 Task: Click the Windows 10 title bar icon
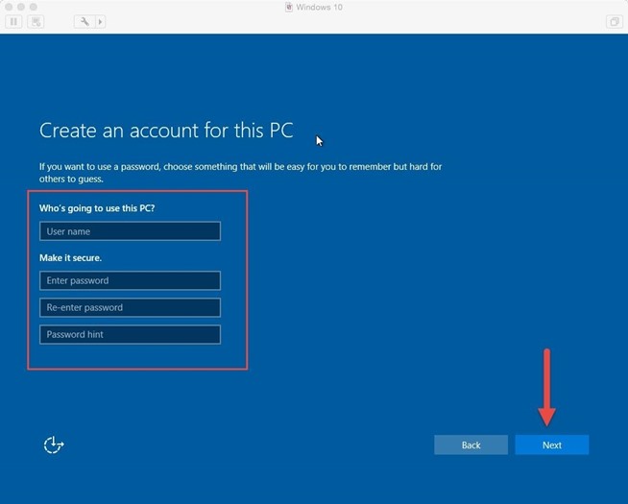click(x=290, y=7)
